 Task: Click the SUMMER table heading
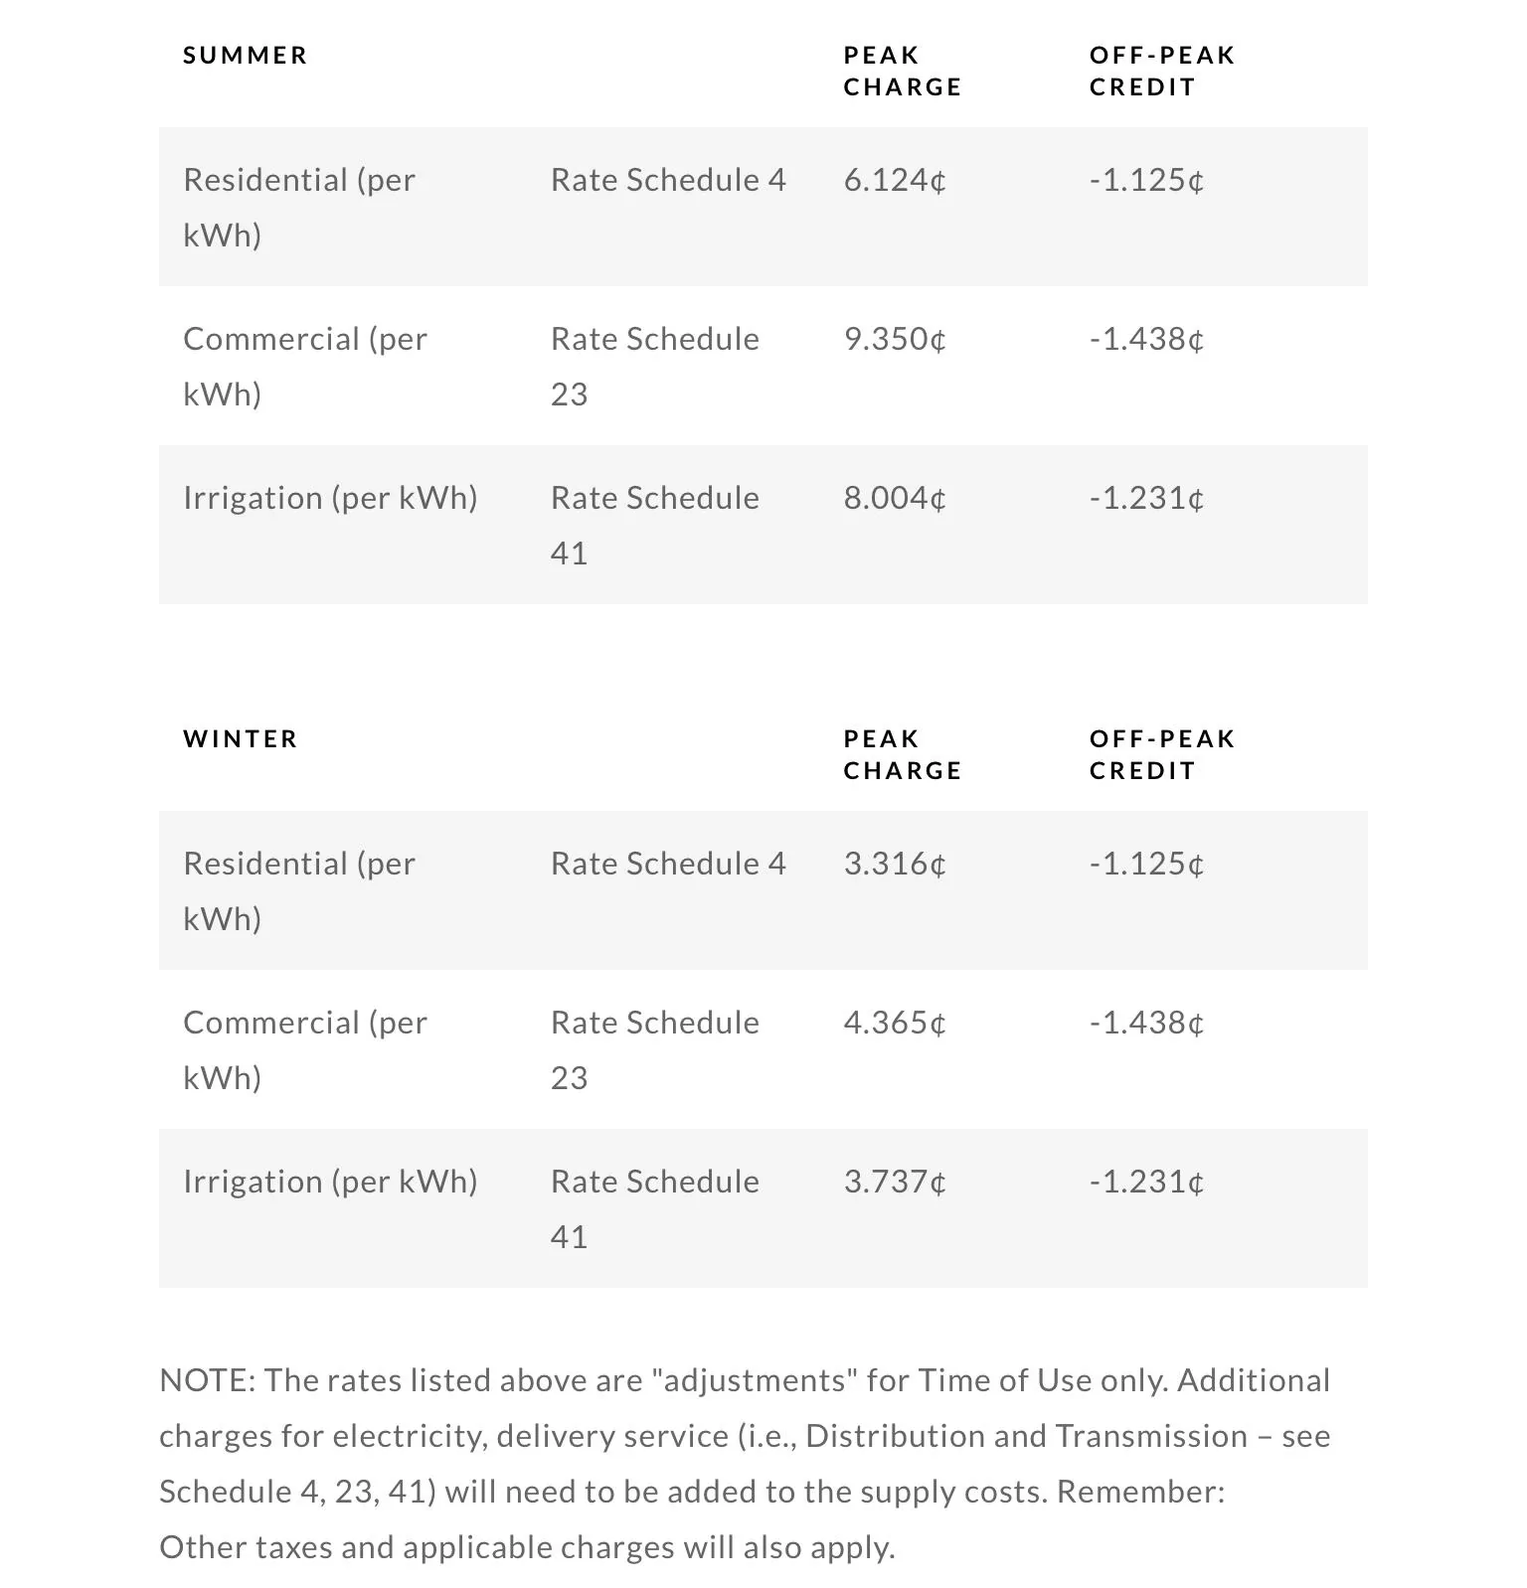pyautogui.click(x=245, y=56)
